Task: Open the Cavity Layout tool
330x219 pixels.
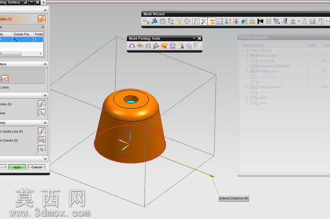Action: tap(195, 21)
